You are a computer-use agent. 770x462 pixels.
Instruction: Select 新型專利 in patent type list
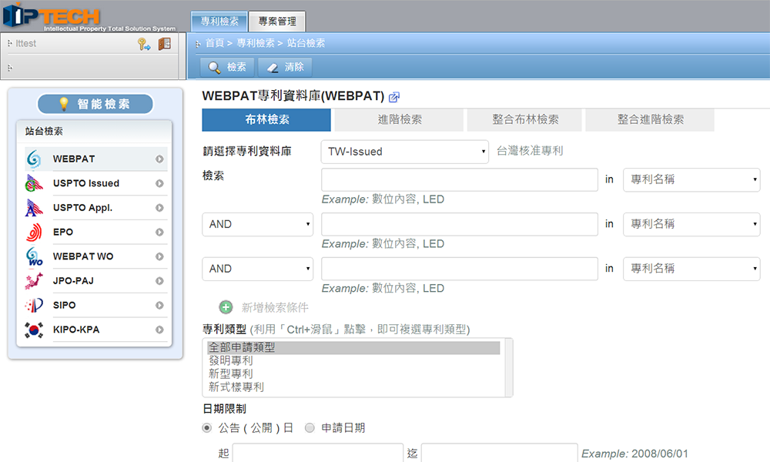click(x=353, y=374)
